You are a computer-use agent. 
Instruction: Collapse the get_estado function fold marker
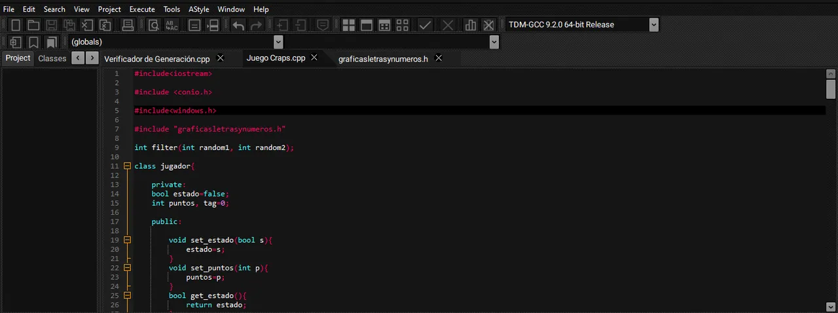[128, 295]
